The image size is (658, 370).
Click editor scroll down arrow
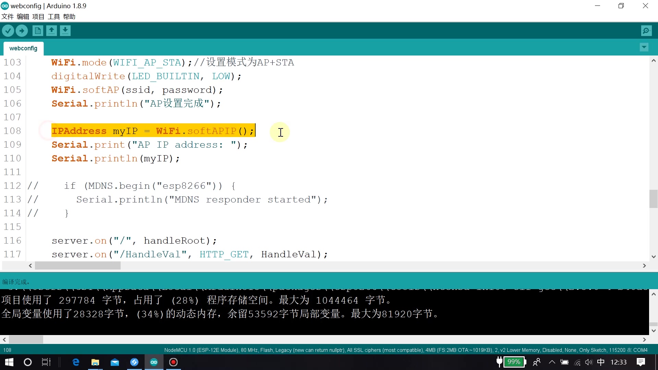654,257
